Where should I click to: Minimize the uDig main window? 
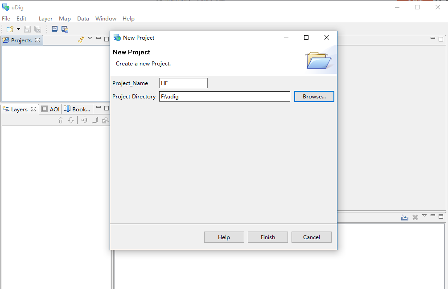point(397,7)
